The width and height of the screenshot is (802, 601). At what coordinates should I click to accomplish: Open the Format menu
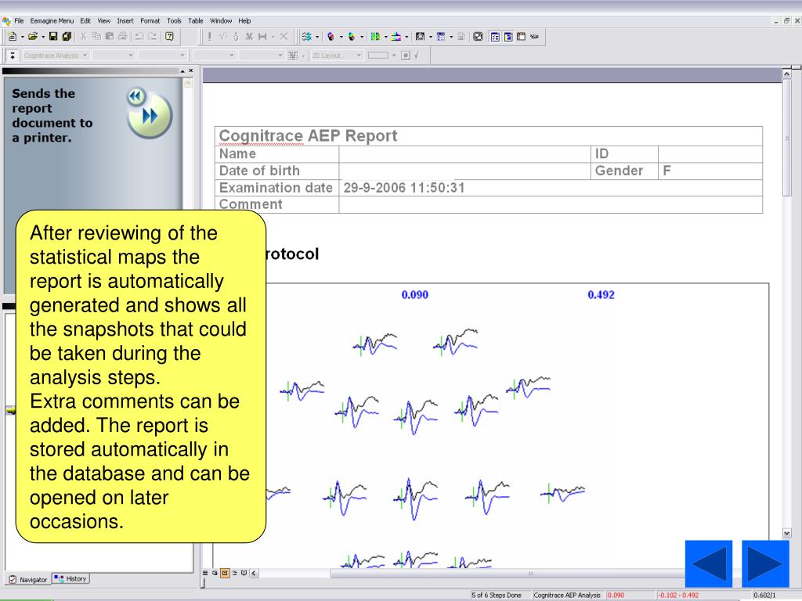(x=150, y=21)
